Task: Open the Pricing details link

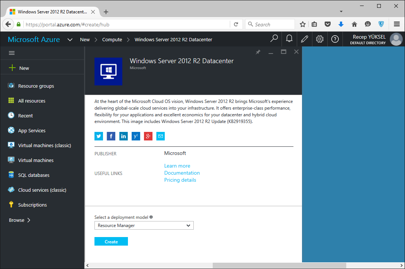Action: tap(180, 180)
